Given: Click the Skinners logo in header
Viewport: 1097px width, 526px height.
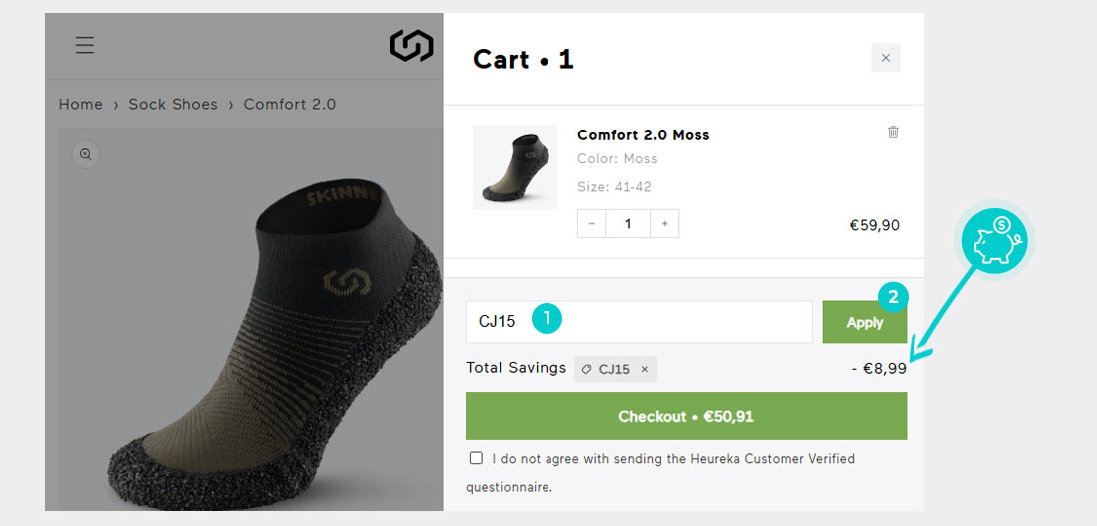Looking at the screenshot, I should click(411, 45).
